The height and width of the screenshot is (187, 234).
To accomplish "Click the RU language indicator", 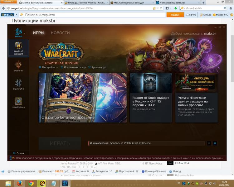I will pos(178,183).
